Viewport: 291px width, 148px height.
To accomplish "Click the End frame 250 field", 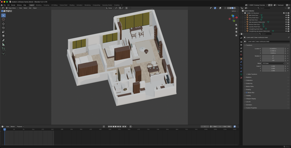I will point(227,127).
